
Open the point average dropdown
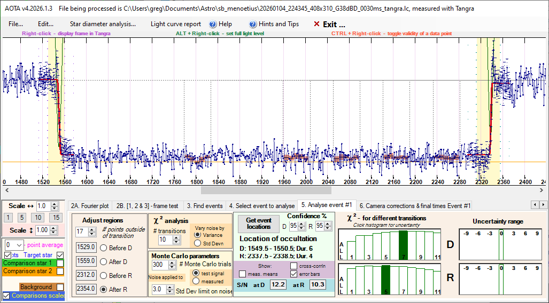(20, 244)
